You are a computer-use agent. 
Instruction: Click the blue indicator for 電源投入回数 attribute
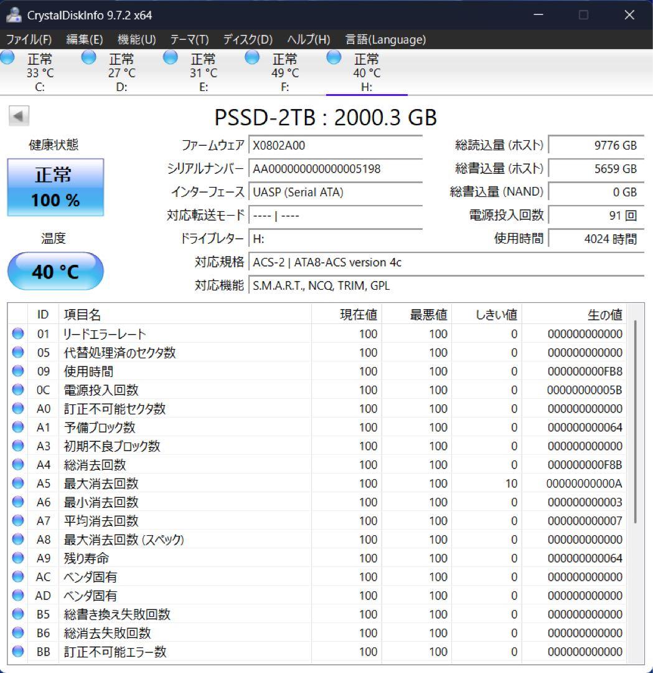point(17,390)
